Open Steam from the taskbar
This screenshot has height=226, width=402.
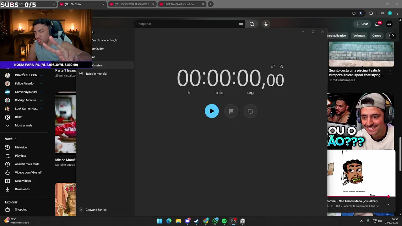[x=197, y=221]
